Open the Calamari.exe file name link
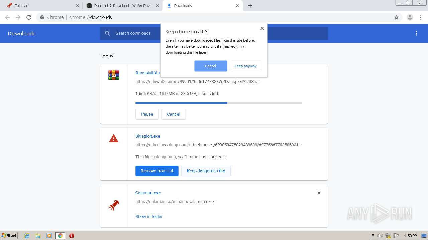428x240 pixels. (148, 193)
